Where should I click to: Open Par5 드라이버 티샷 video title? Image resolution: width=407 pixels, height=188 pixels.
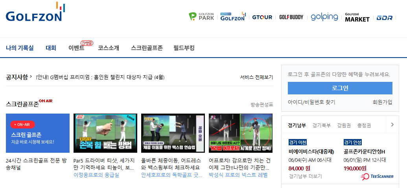104,164
